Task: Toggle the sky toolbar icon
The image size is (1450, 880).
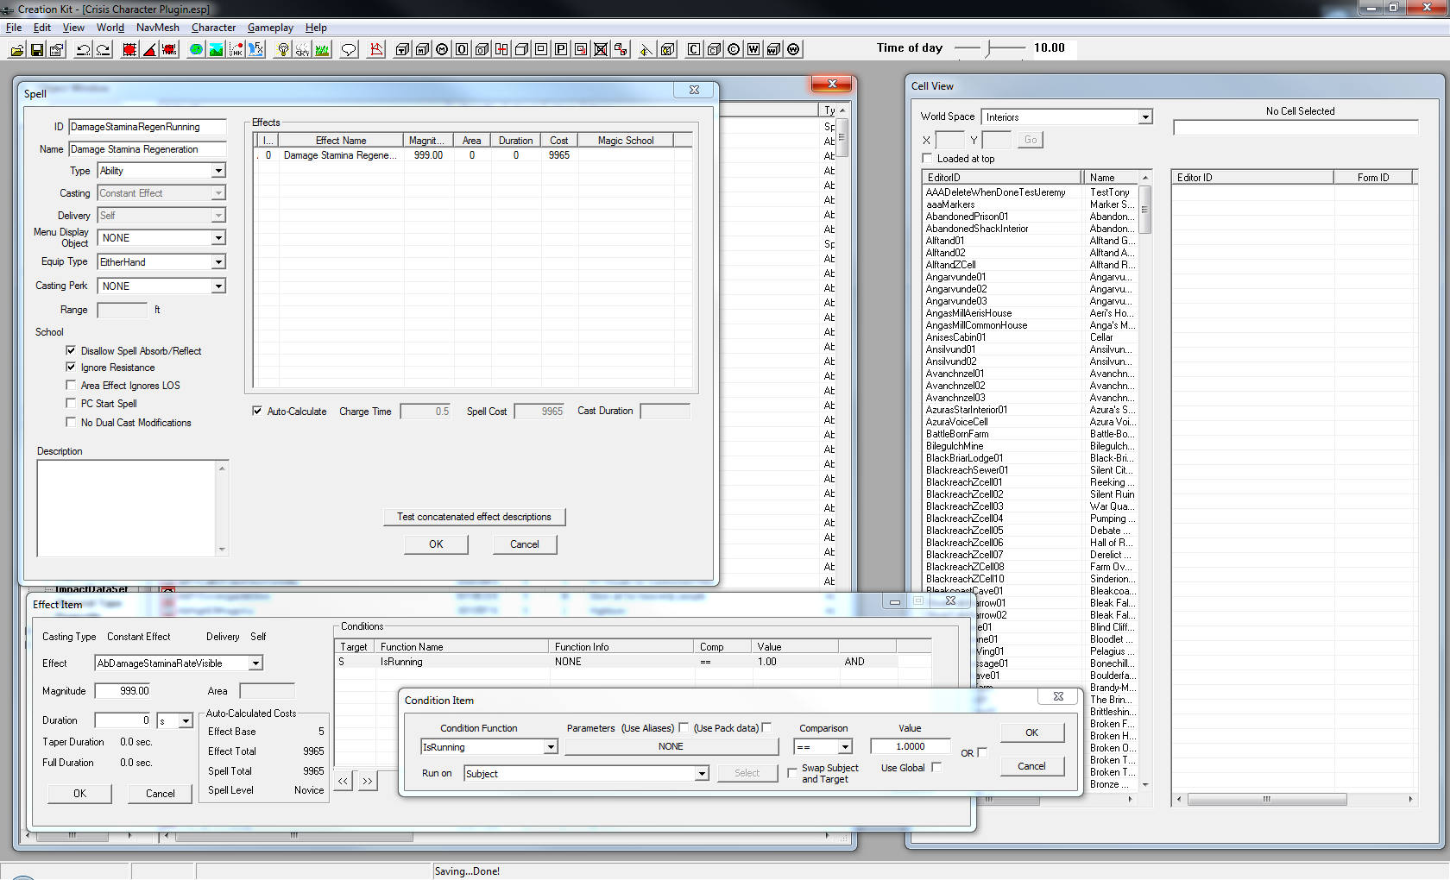Action: (302, 50)
